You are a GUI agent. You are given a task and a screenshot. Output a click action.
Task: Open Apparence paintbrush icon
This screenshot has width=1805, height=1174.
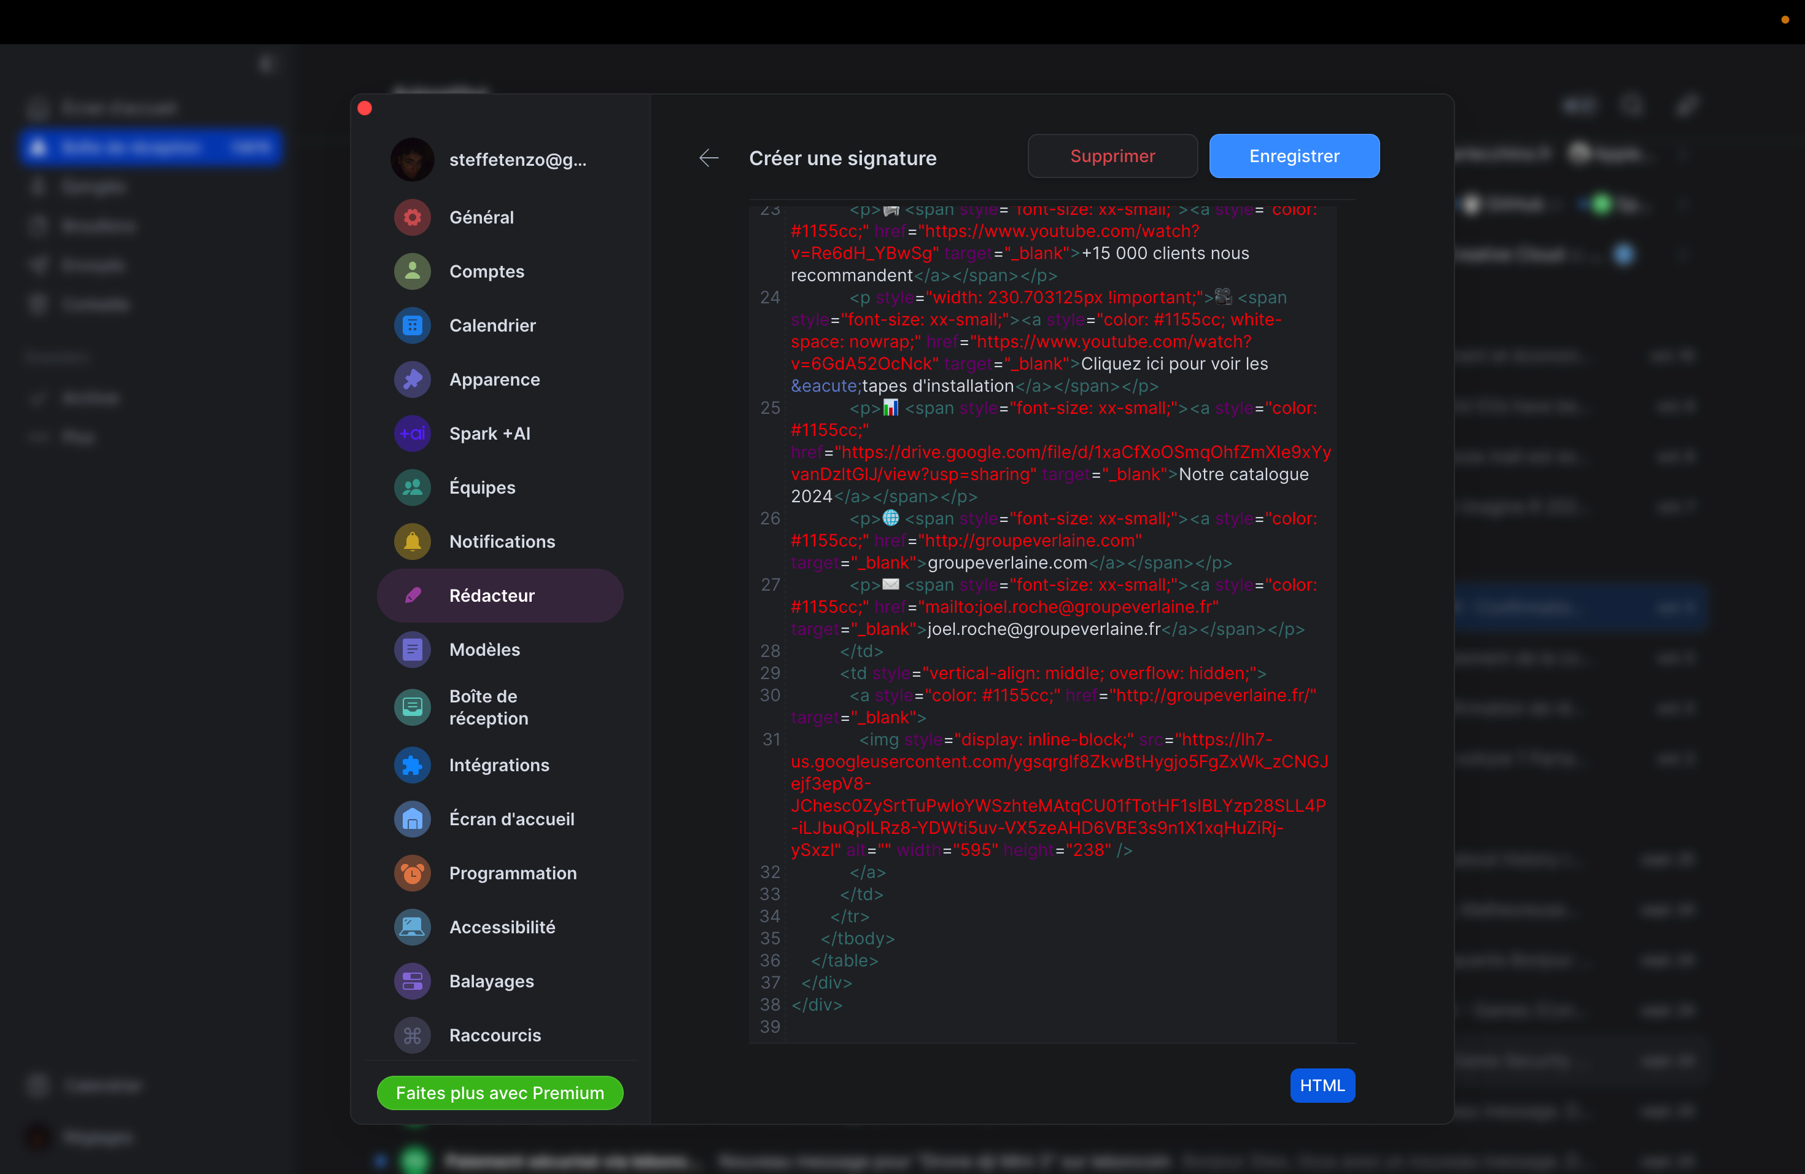(412, 379)
